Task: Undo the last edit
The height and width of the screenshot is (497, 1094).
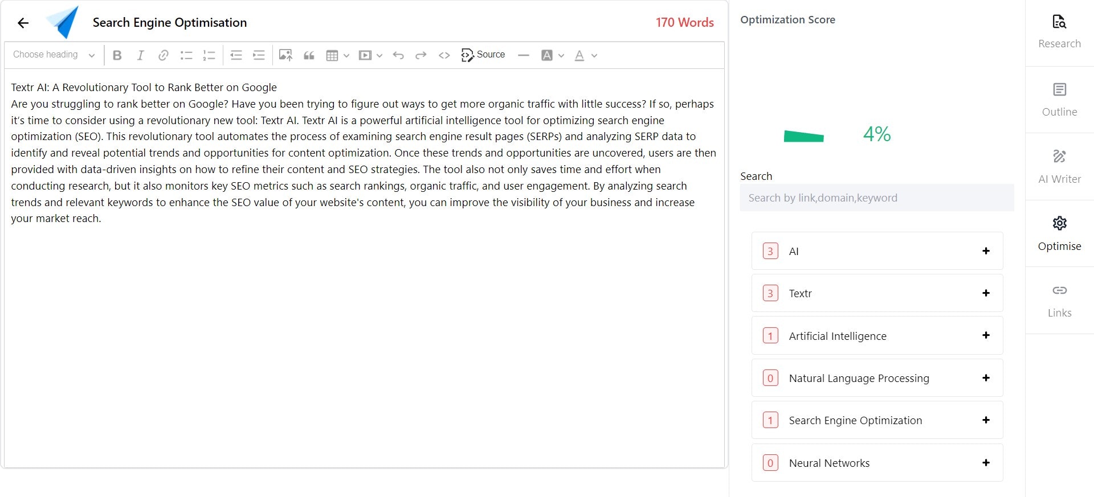Action: tap(398, 55)
